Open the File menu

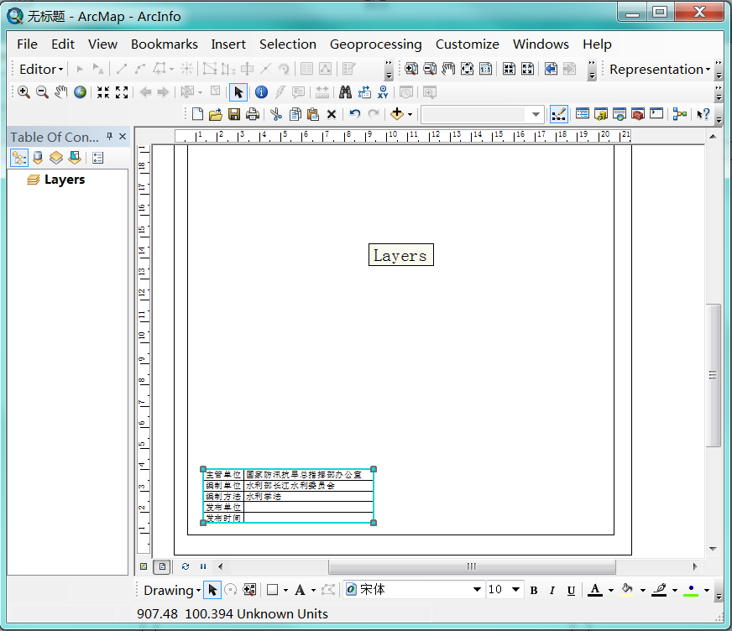point(27,44)
